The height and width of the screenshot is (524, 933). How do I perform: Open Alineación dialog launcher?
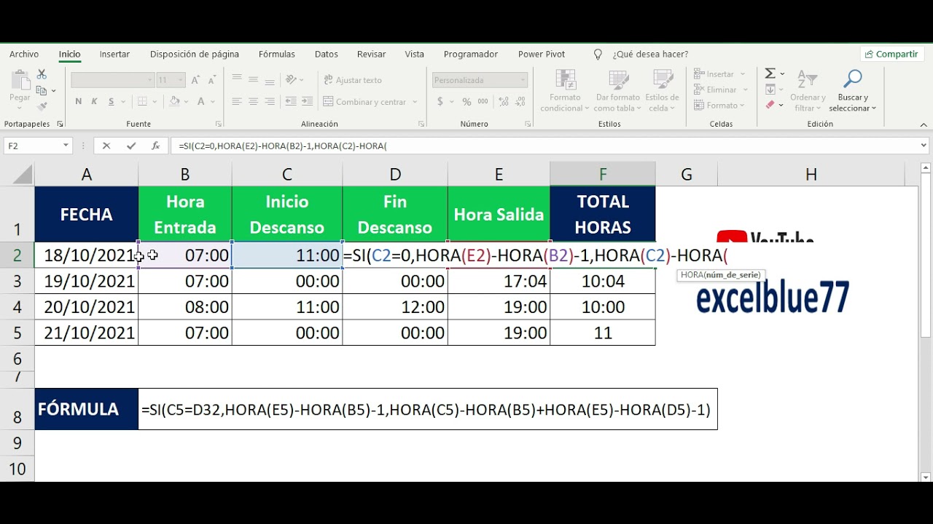pyautogui.click(x=421, y=124)
